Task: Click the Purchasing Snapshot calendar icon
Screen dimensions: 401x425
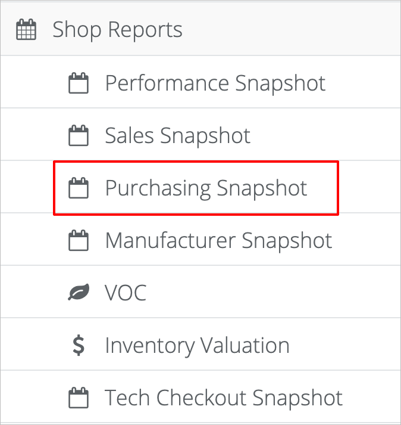Action: coord(79,188)
